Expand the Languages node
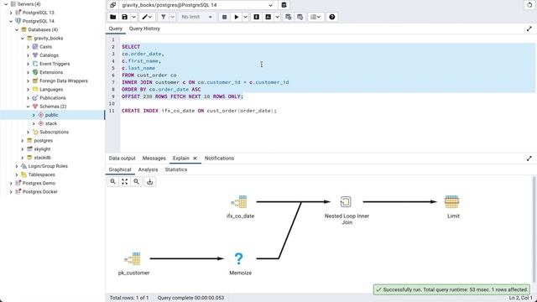 tap(28, 90)
